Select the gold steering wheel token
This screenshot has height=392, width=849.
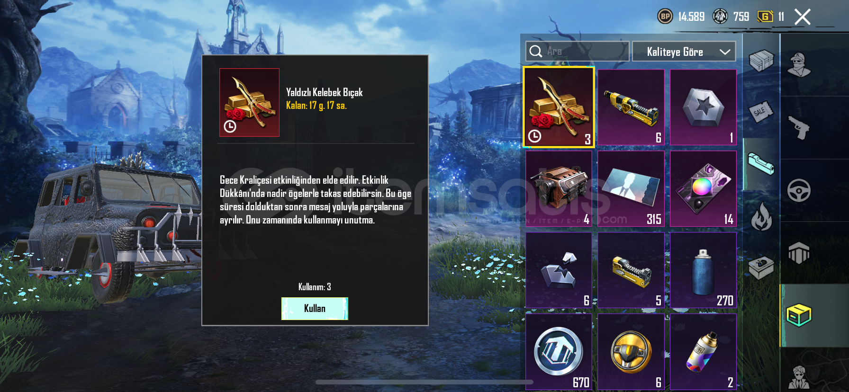click(631, 352)
